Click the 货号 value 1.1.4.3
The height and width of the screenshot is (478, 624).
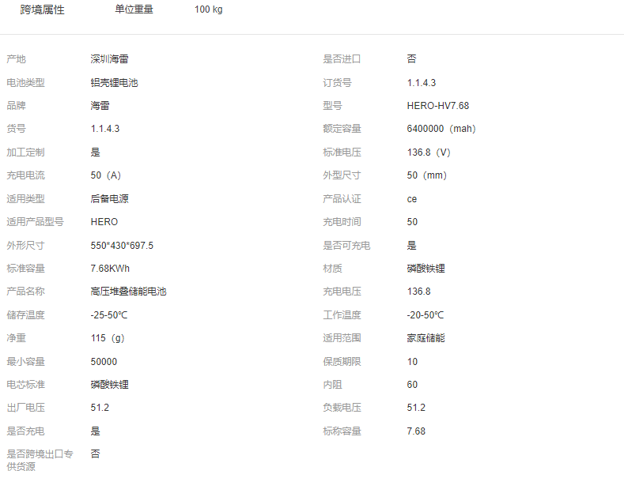105,129
